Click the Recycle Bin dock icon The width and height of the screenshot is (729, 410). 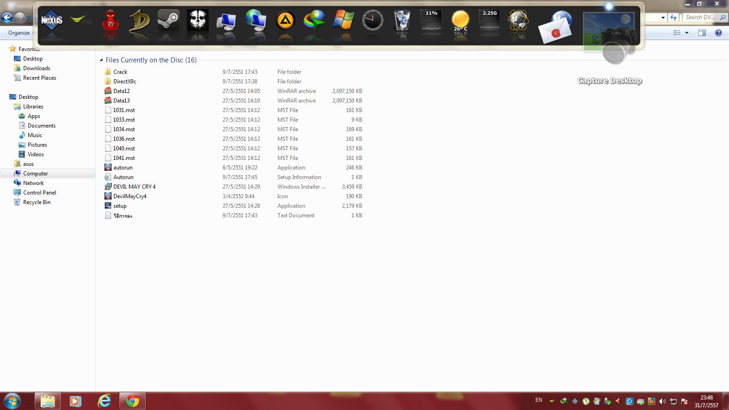[x=401, y=21]
